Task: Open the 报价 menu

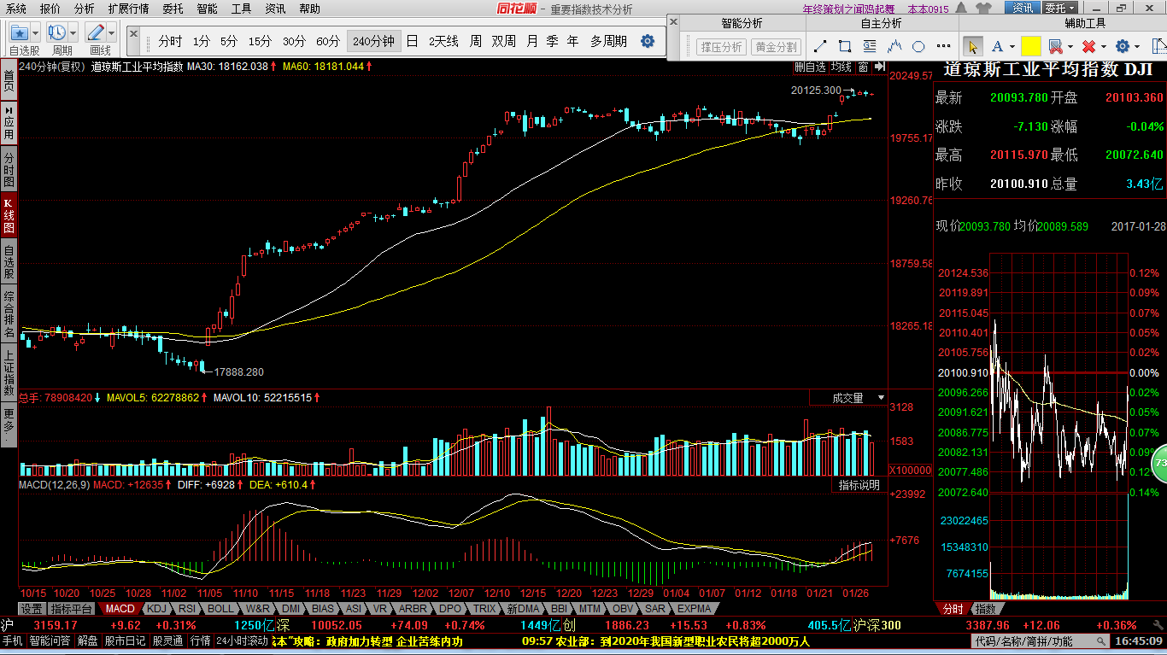Action: coord(50,9)
